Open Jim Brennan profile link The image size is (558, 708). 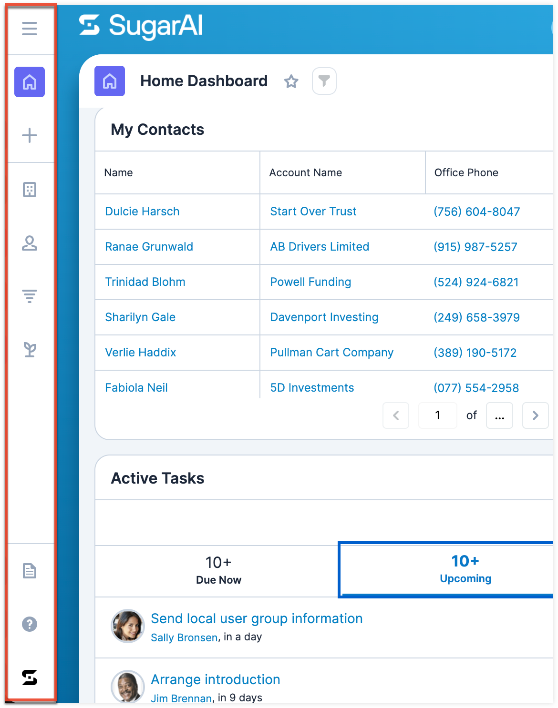click(181, 698)
